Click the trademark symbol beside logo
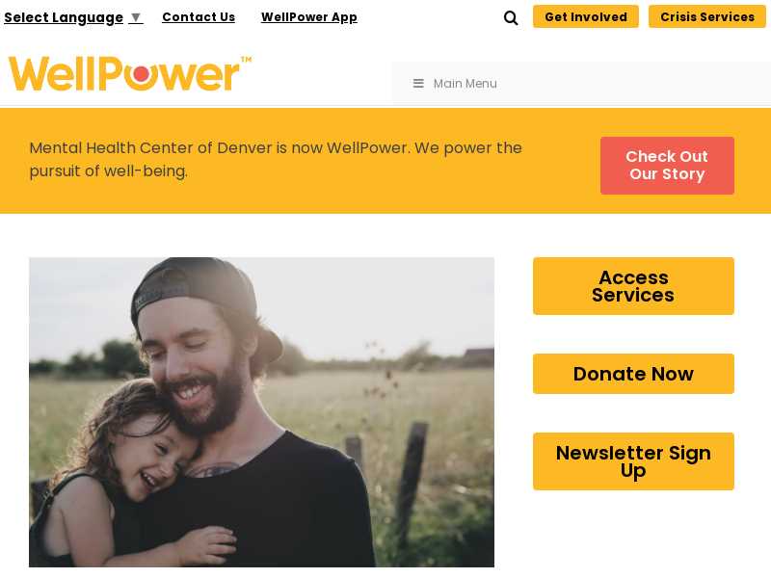 tap(246, 60)
